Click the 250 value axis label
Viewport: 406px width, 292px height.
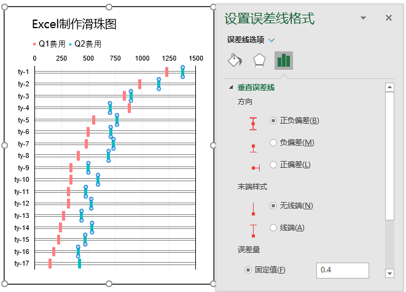pos(61,58)
